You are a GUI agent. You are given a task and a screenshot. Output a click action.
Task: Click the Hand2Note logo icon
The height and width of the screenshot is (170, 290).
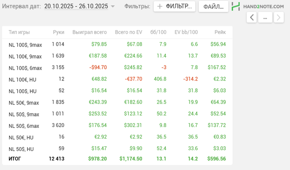pos(236,6)
